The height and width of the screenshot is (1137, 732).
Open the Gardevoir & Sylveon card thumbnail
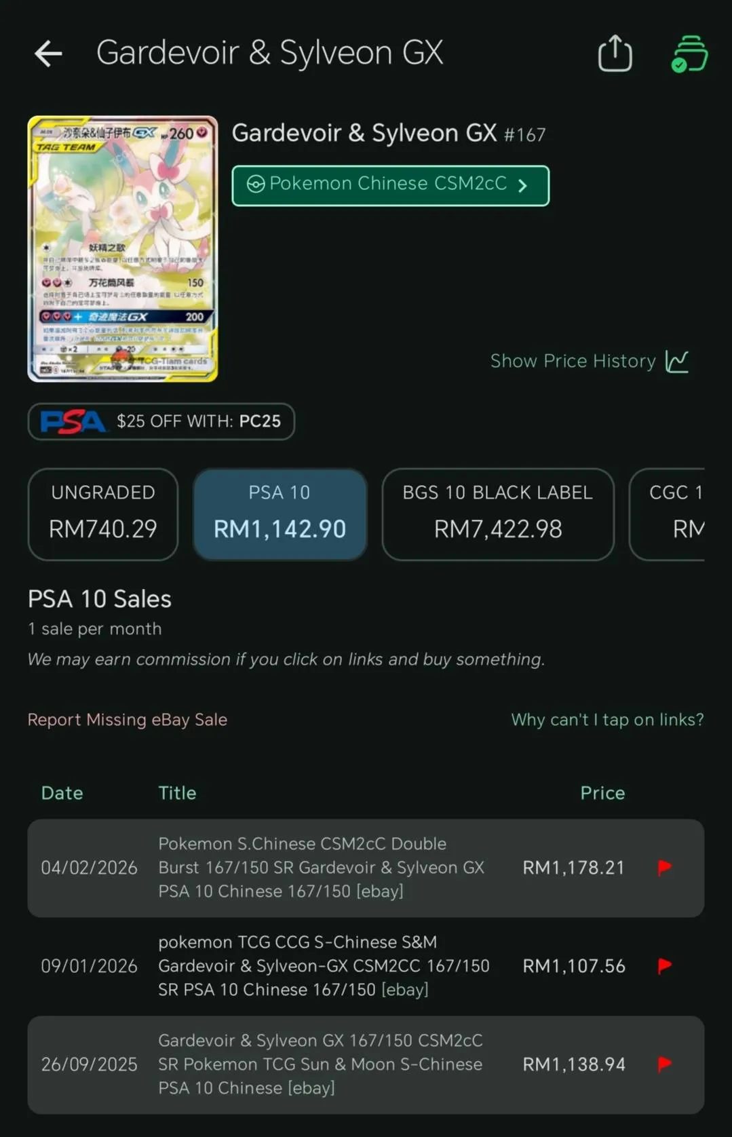pyautogui.click(x=123, y=249)
